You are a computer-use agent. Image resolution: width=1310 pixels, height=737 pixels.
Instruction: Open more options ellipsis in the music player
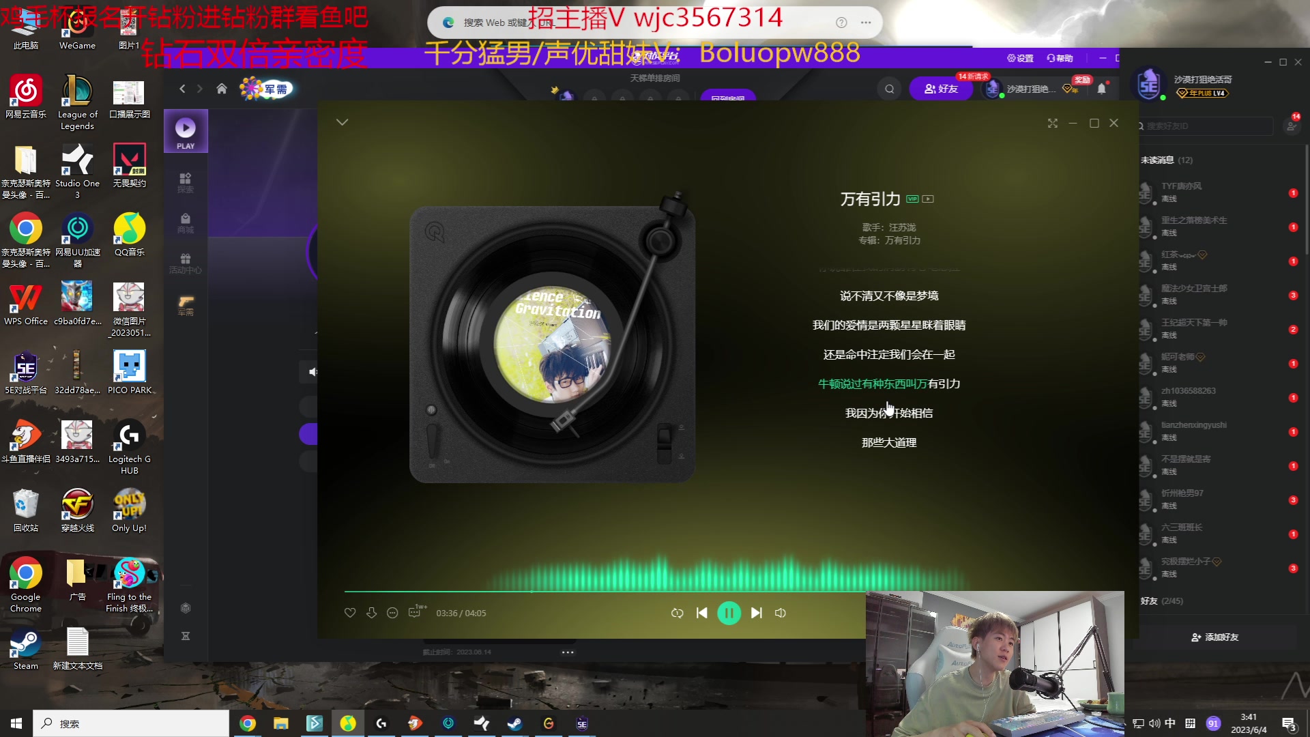[x=392, y=613]
